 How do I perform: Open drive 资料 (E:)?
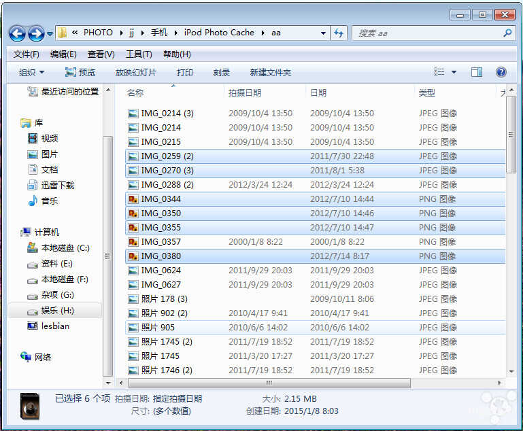[50, 263]
